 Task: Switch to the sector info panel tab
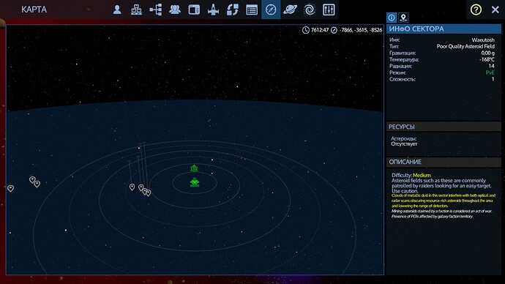point(392,18)
